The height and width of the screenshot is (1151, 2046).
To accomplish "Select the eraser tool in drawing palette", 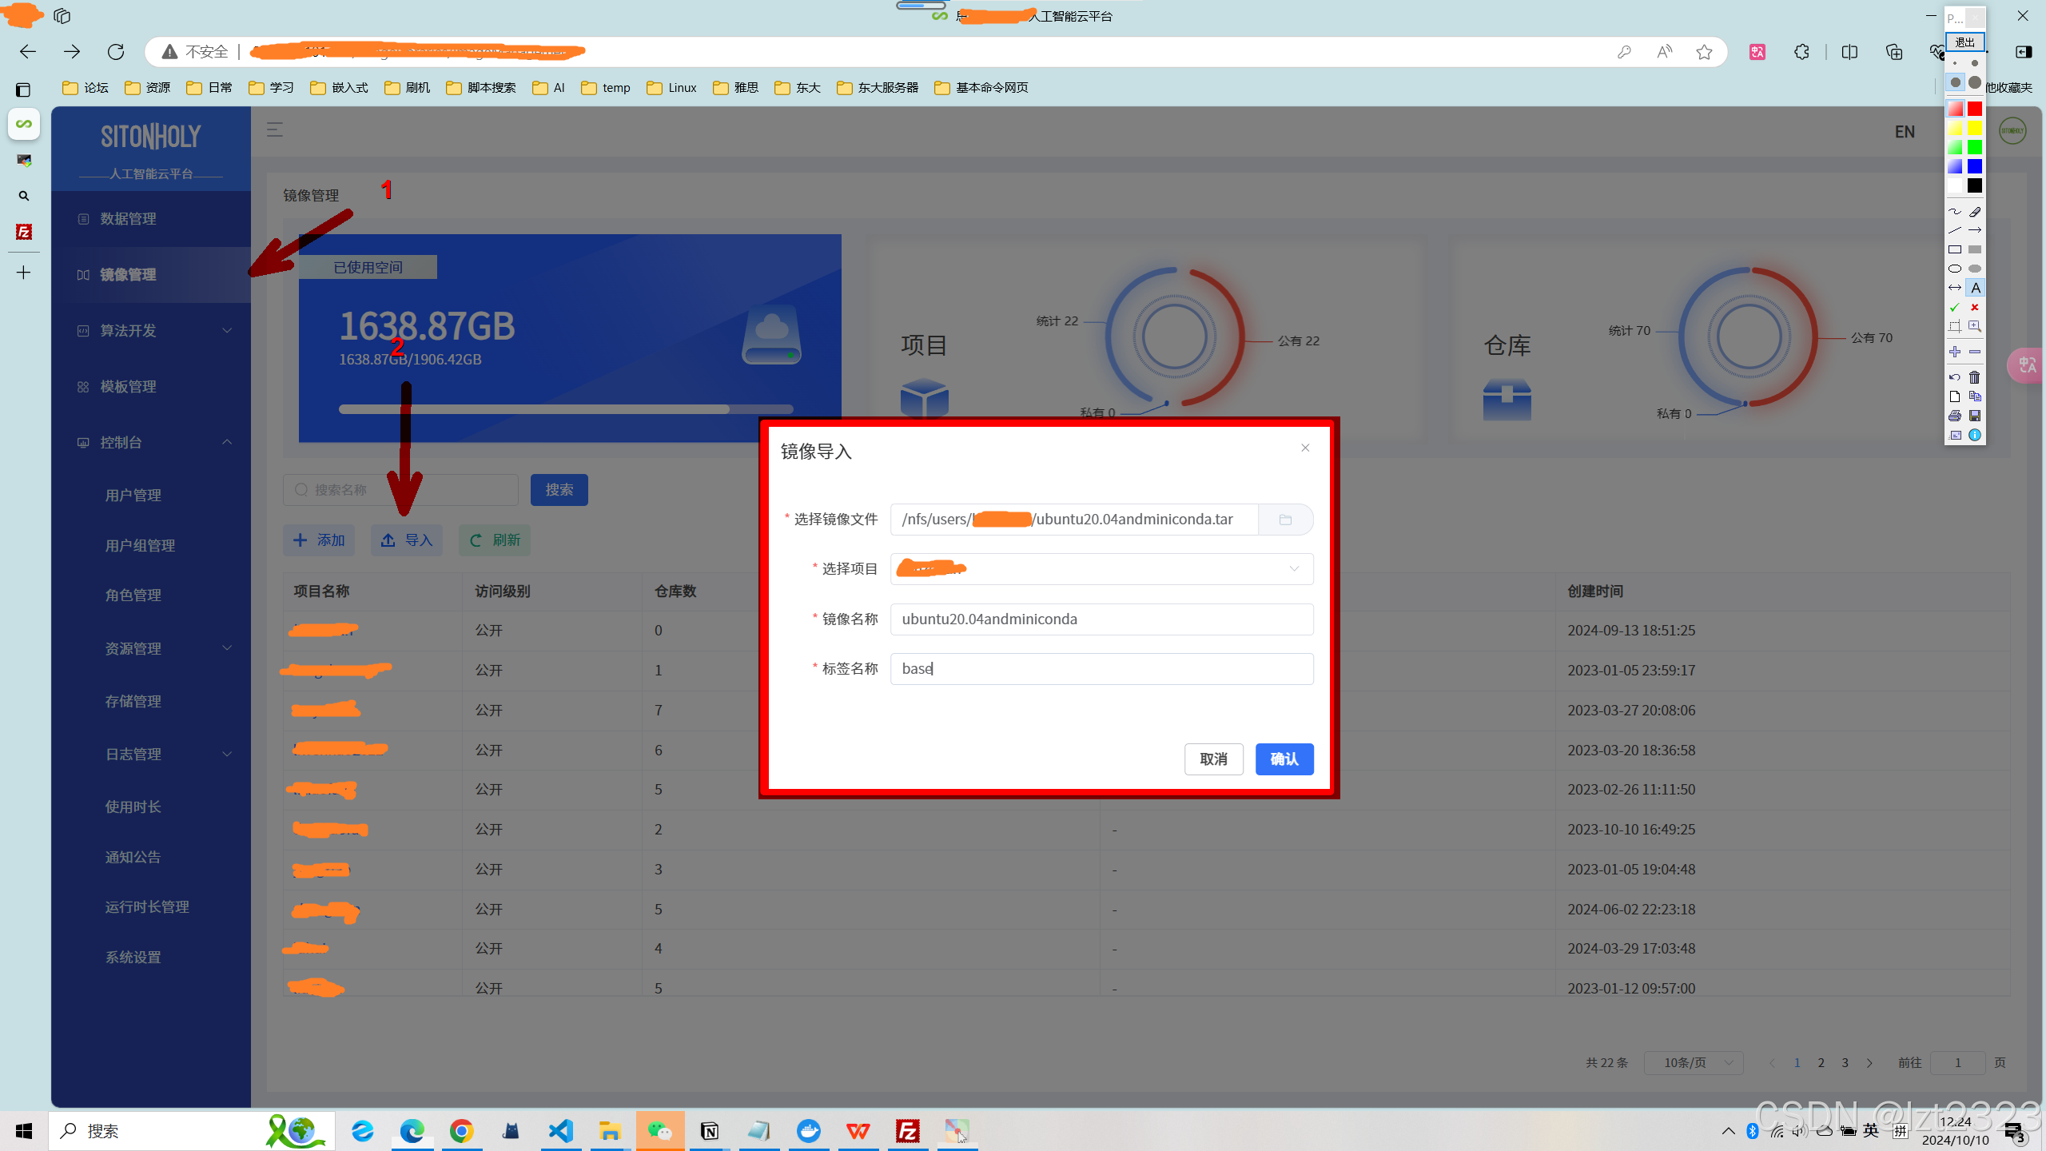I will [x=1975, y=212].
